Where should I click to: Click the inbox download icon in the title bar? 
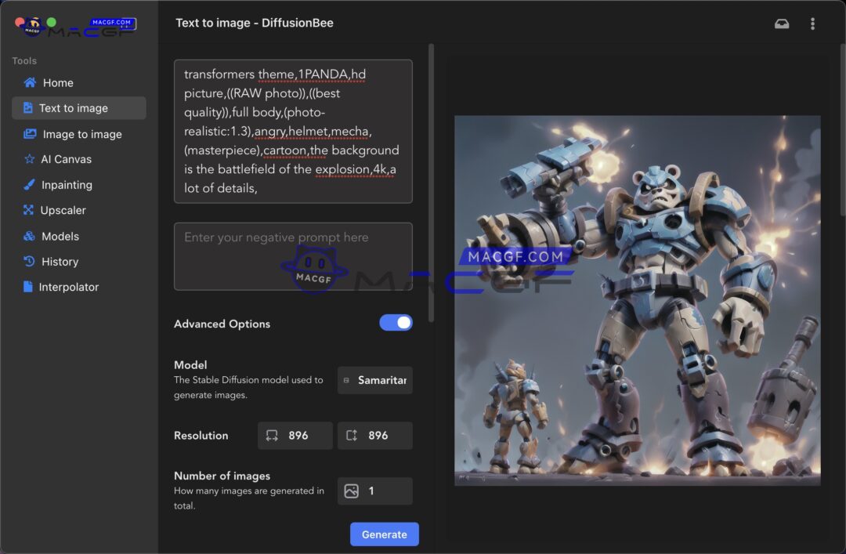782,24
